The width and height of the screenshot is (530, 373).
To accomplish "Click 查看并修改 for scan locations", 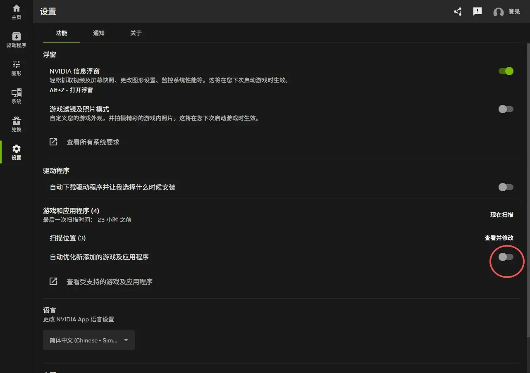I will tap(499, 238).
